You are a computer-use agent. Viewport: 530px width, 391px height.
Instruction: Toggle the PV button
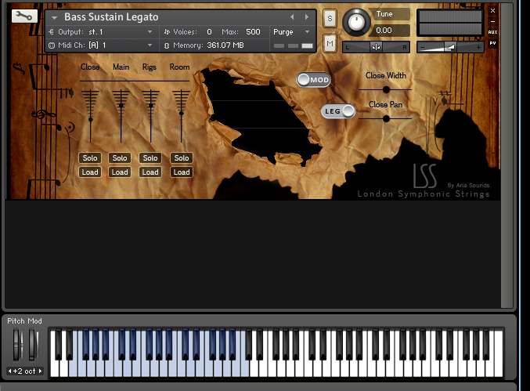(493, 43)
